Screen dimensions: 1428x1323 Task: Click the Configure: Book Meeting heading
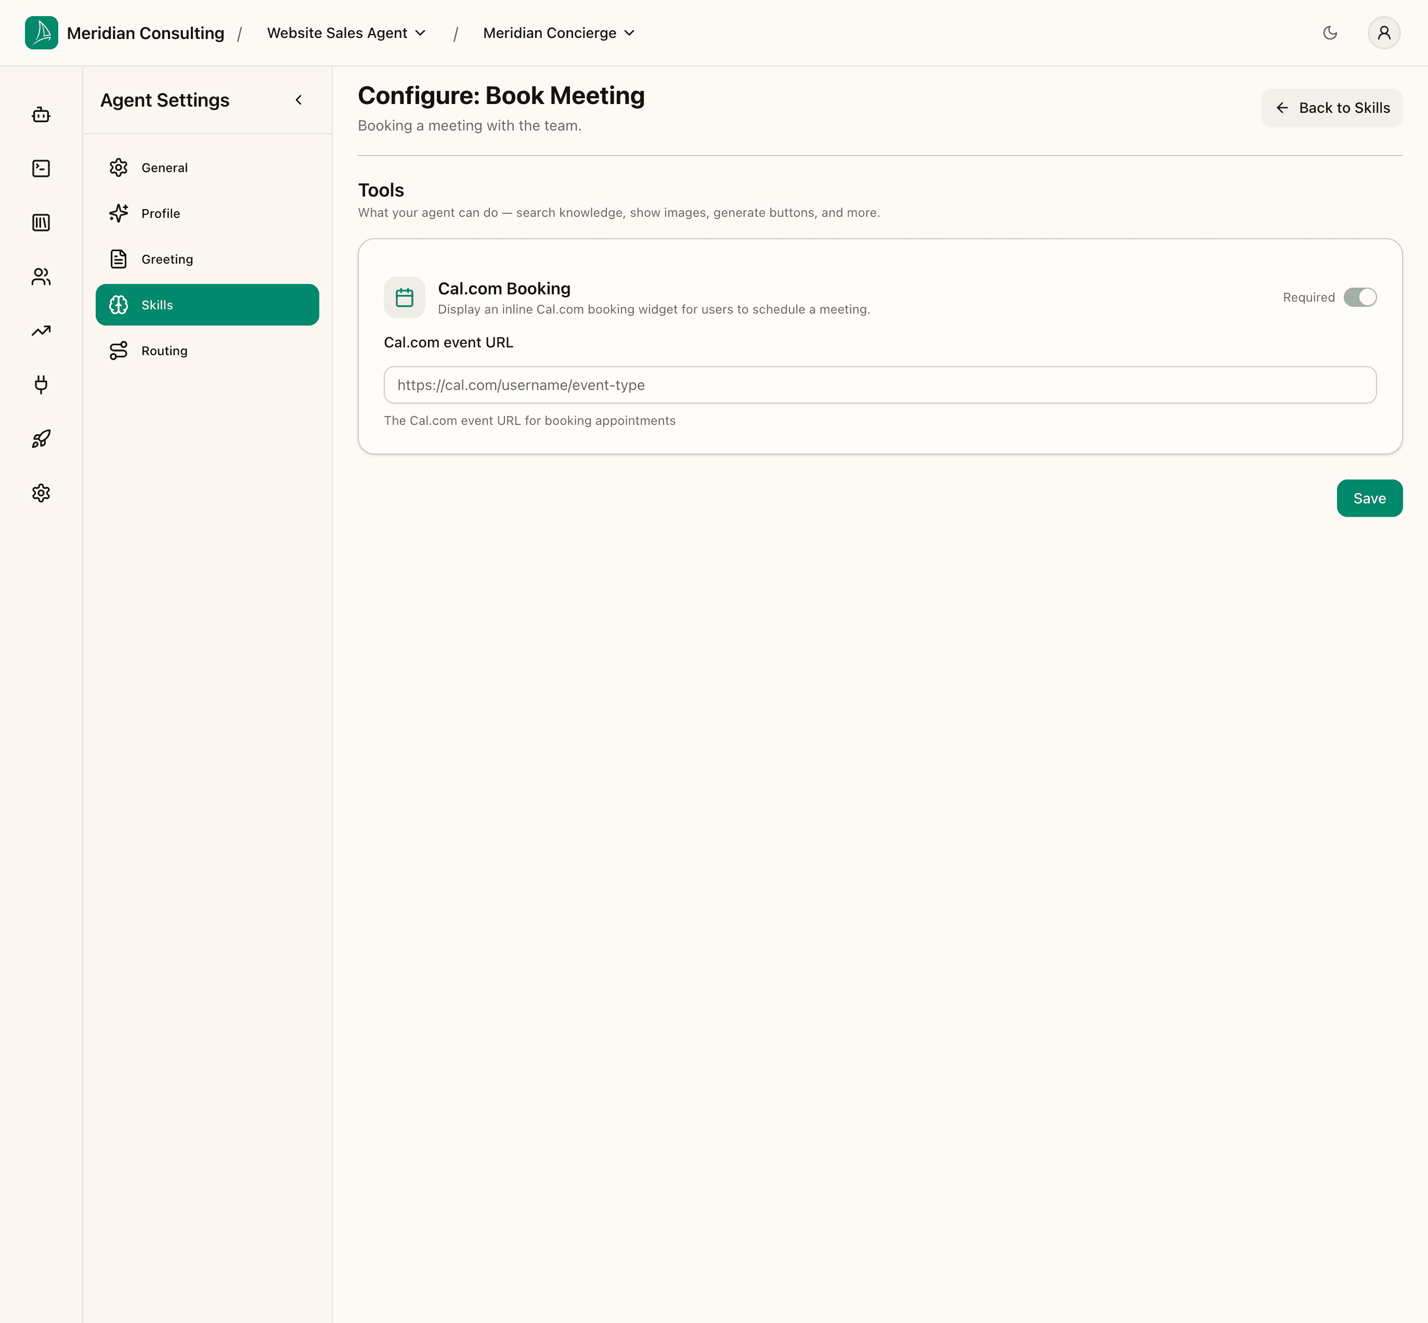pos(501,96)
